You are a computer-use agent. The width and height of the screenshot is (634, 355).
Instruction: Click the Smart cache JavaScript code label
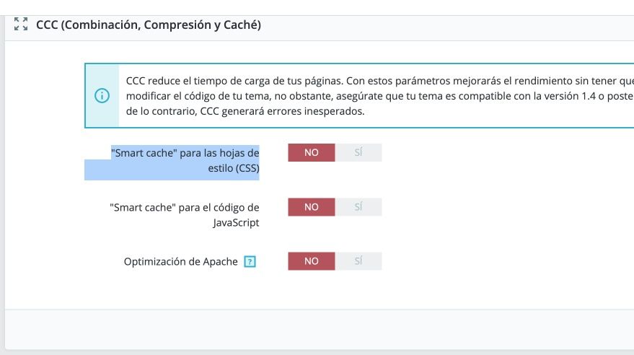click(185, 215)
